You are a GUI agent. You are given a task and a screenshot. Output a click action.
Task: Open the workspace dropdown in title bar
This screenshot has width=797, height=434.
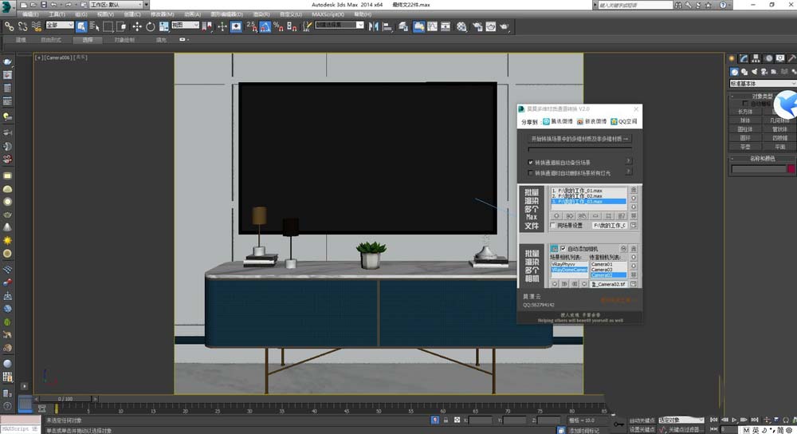click(x=117, y=5)
